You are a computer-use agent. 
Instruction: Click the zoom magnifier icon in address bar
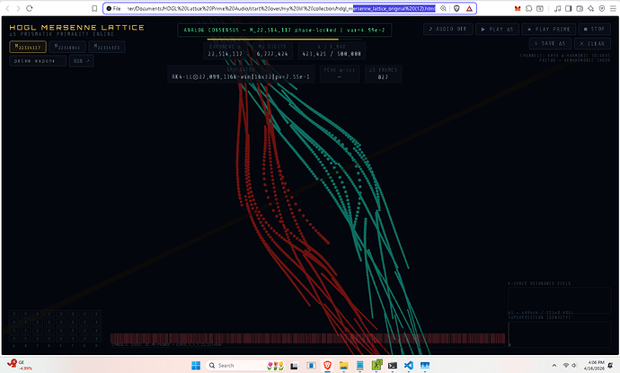click(443, 8)
